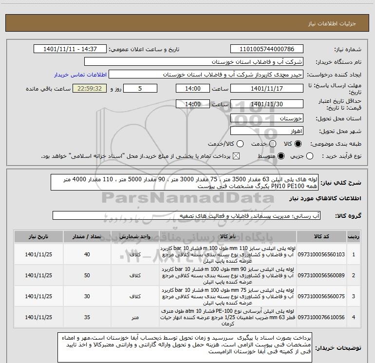Image resolution: width=375 pixels, height=363 pixels.
Task: Click the نام کالا column header
Action: (228, 237)
